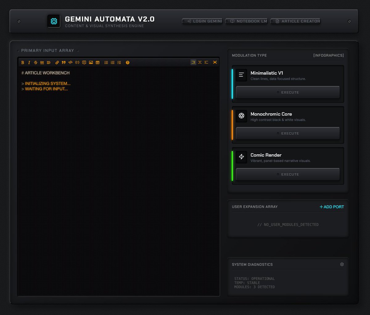The height and width of the screenshot is (315, 370).
Task: Open the Login Gemini button
Action: point(202,21)
